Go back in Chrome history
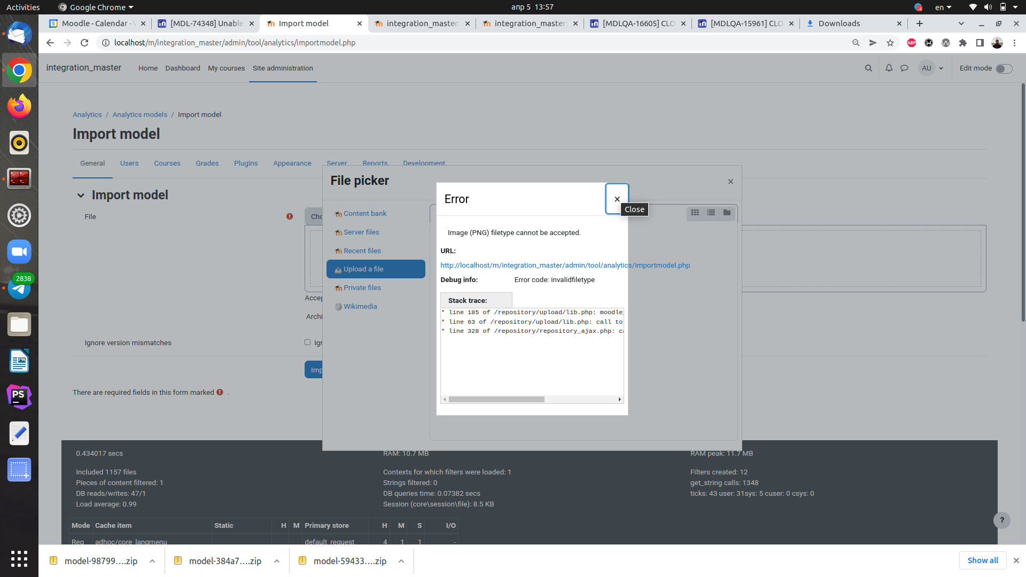1026x577 pixels. point(50,43)
